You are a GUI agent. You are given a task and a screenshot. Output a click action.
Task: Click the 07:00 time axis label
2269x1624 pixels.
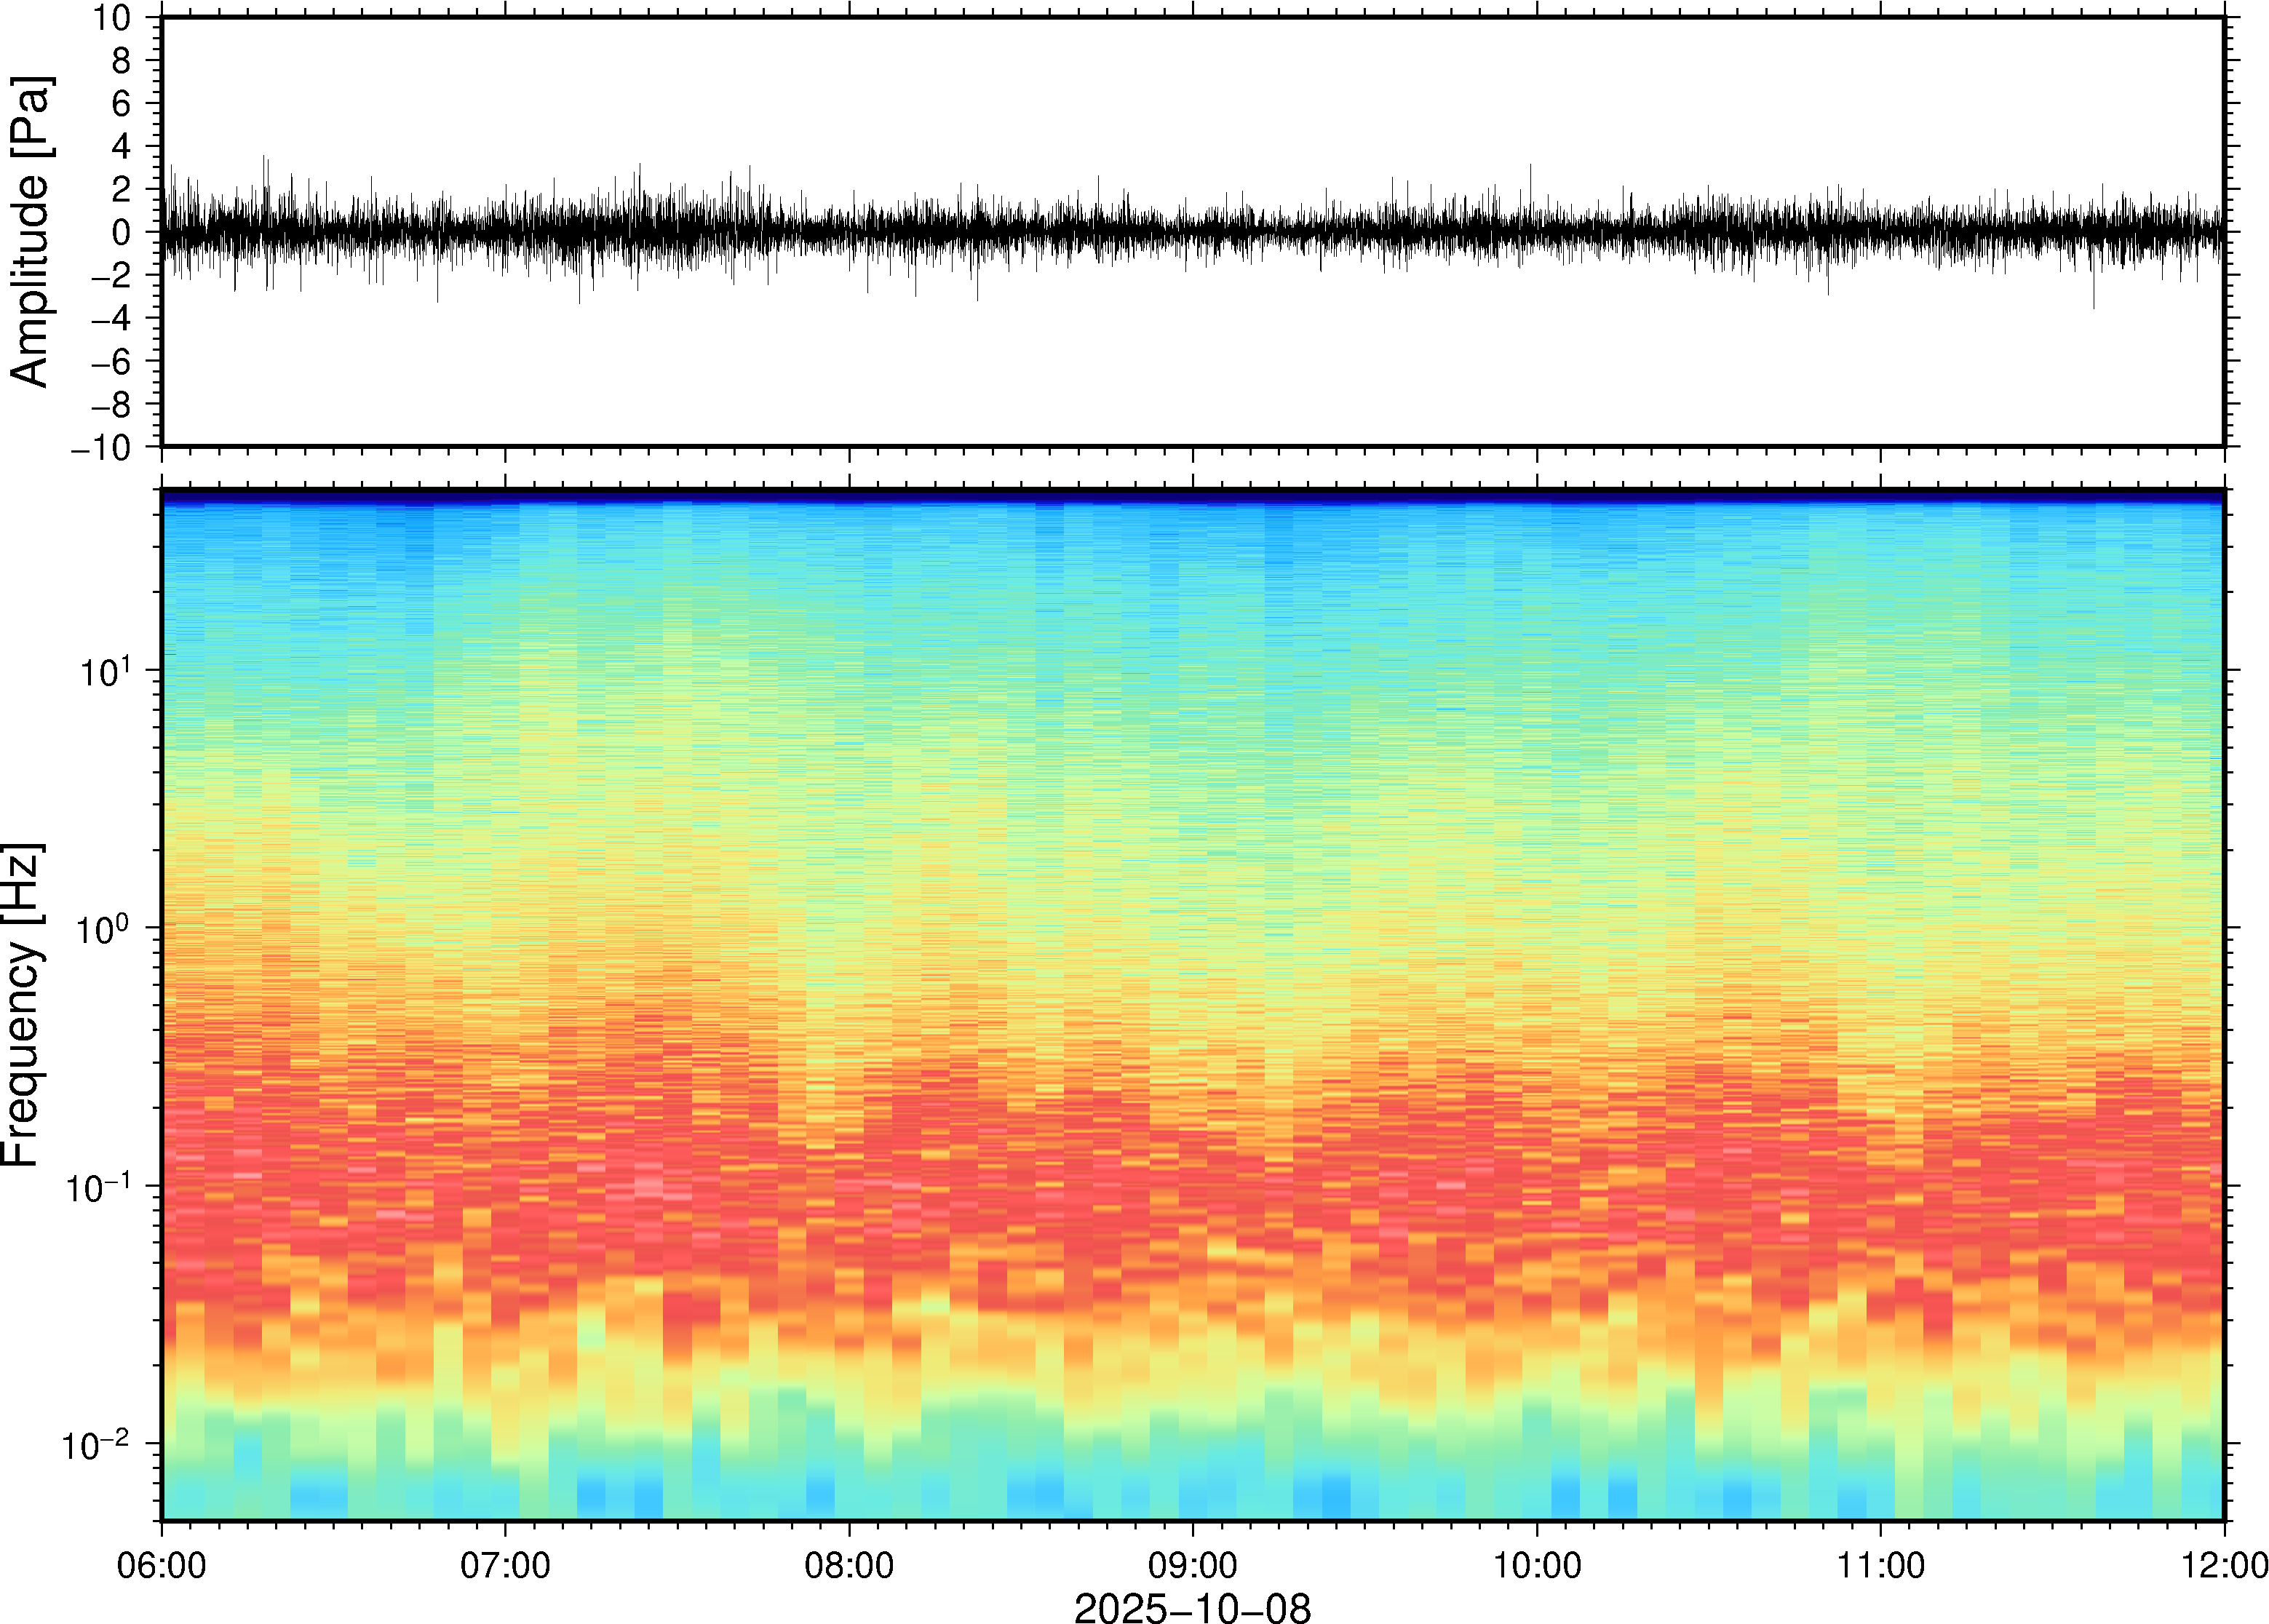505,1565
